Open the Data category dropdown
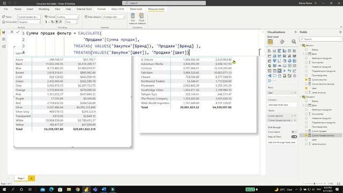Screen dimensions: 343x193 click(114, 17)
